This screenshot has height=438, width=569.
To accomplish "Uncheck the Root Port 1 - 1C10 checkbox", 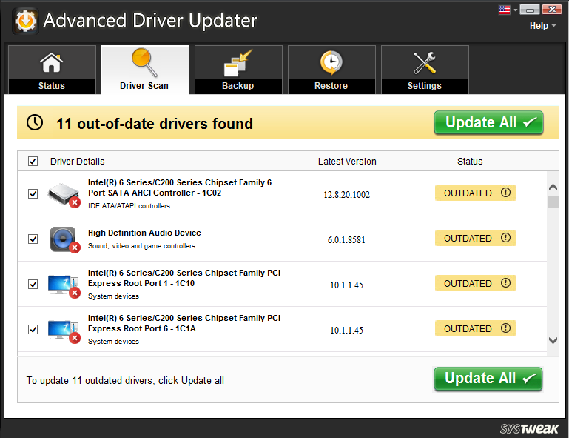I will [33, 284].
